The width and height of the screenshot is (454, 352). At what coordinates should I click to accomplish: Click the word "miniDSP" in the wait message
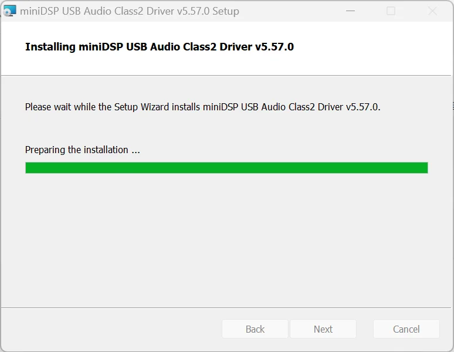coord(220,107)
